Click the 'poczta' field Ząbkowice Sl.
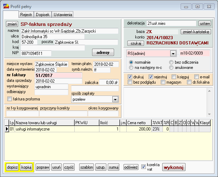The height and width of the screenshot is (177, 218). click(x=86, y=42)
